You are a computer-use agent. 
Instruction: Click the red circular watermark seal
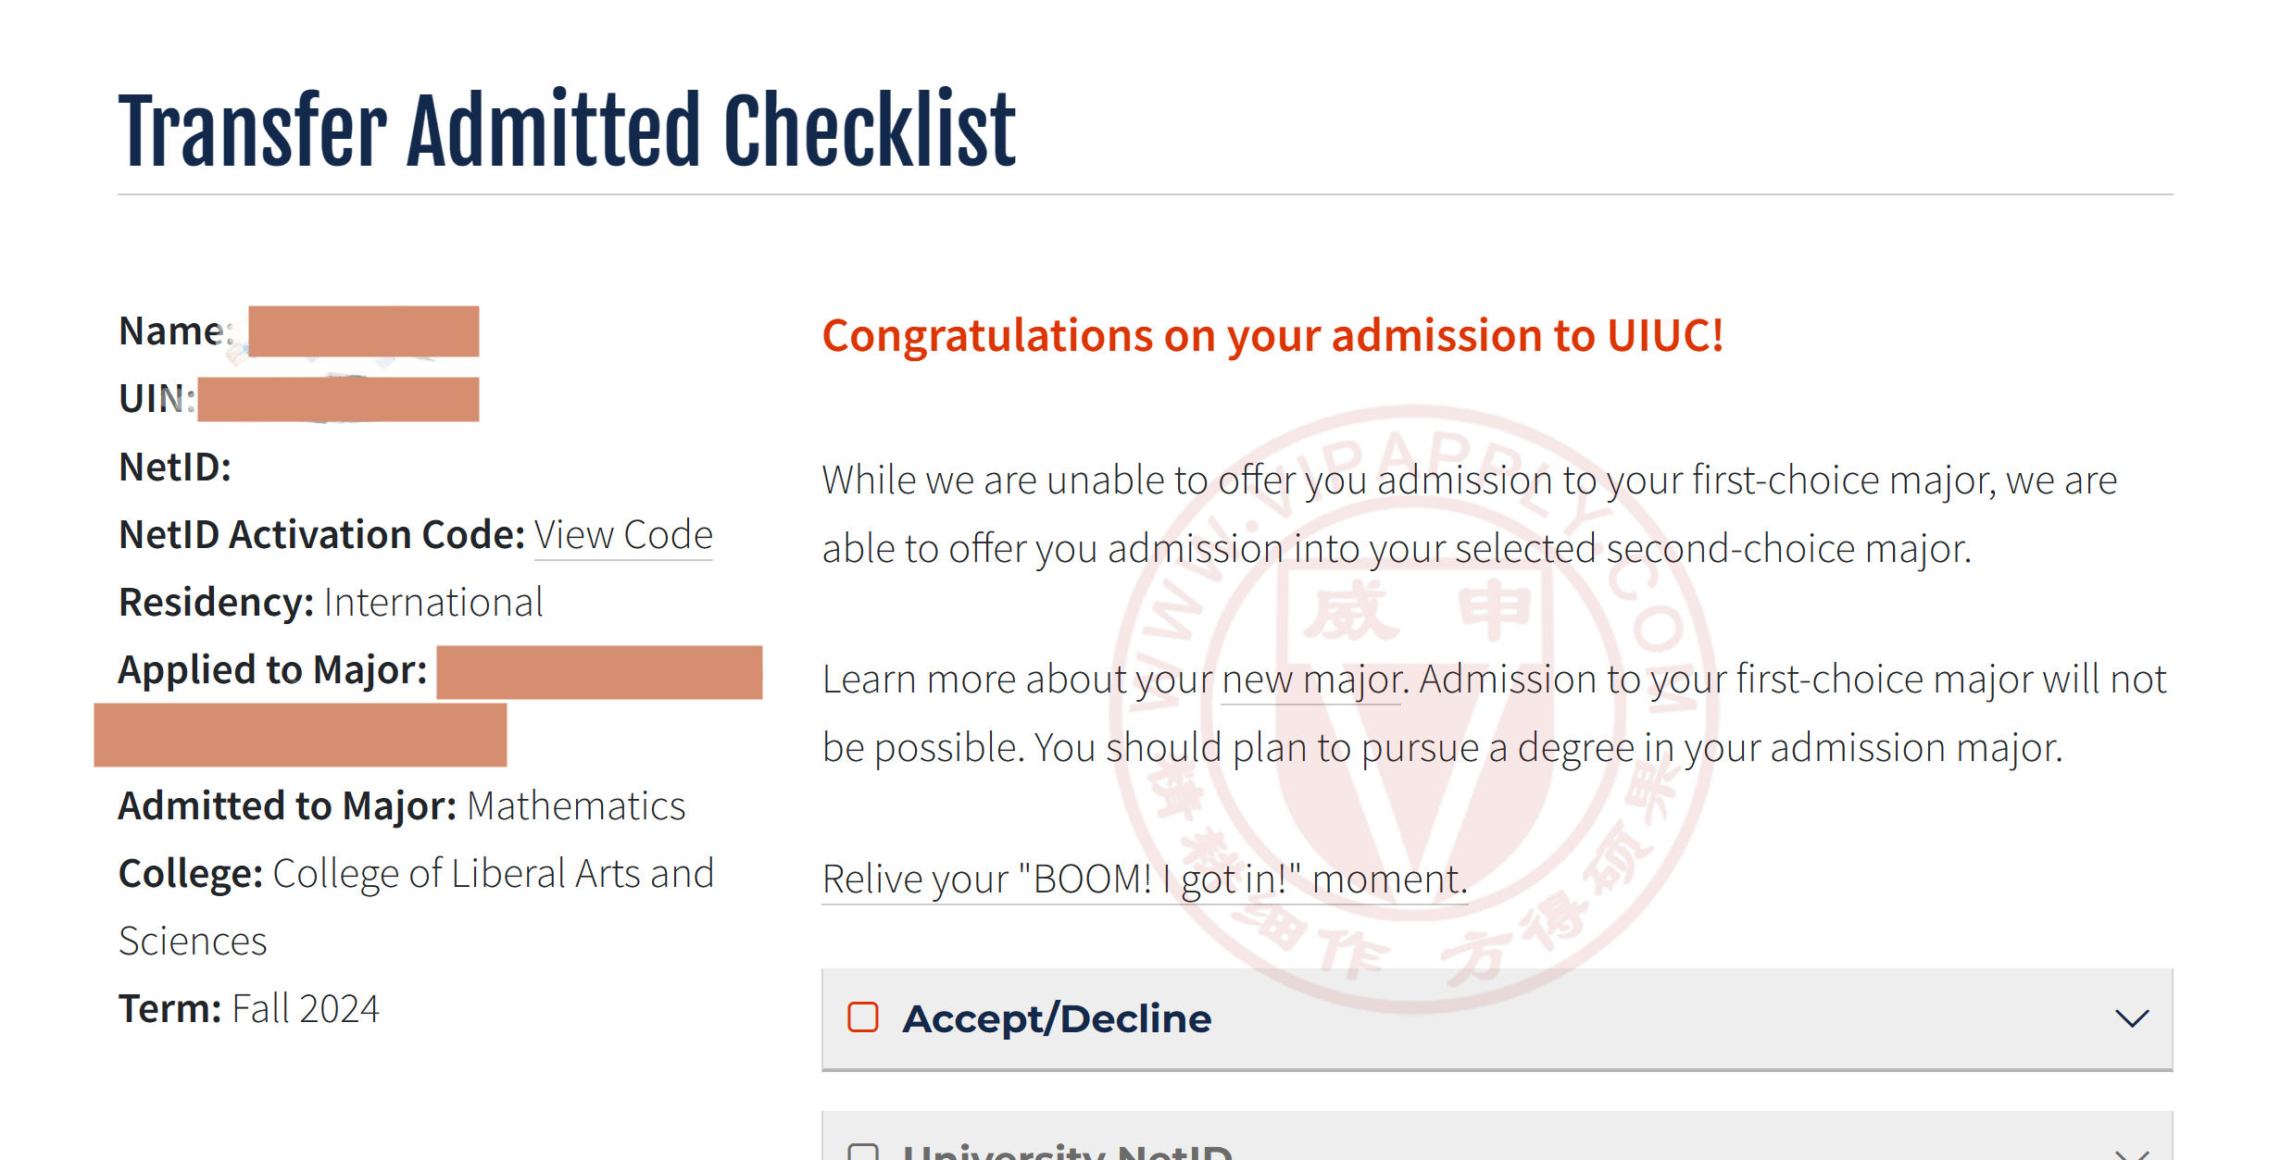[x=1413, y=709]
